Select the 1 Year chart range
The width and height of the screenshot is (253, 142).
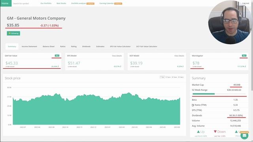coord(162,77)
